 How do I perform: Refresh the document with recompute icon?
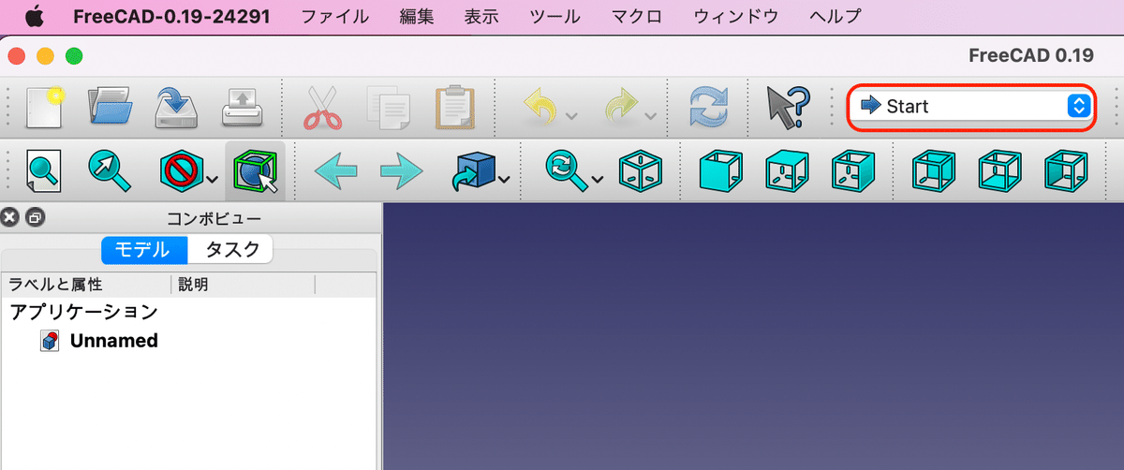click(709, 107)
